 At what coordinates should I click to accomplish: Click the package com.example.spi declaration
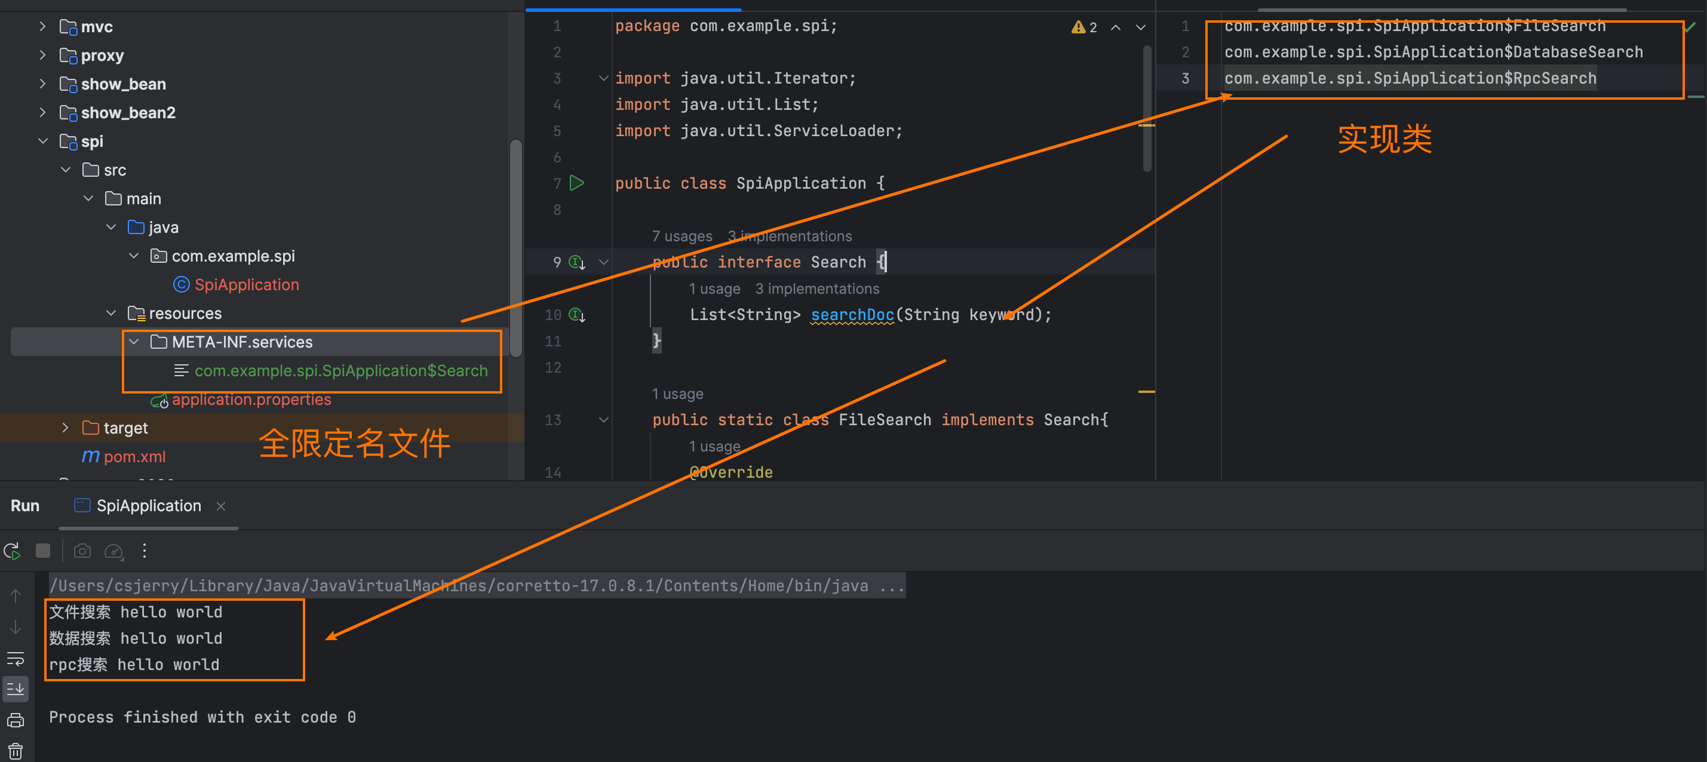pos(726,26)
